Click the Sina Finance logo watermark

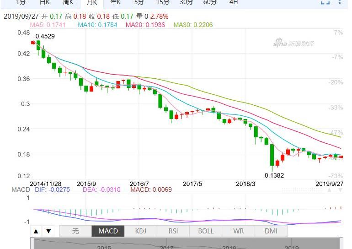click(293, 43)
